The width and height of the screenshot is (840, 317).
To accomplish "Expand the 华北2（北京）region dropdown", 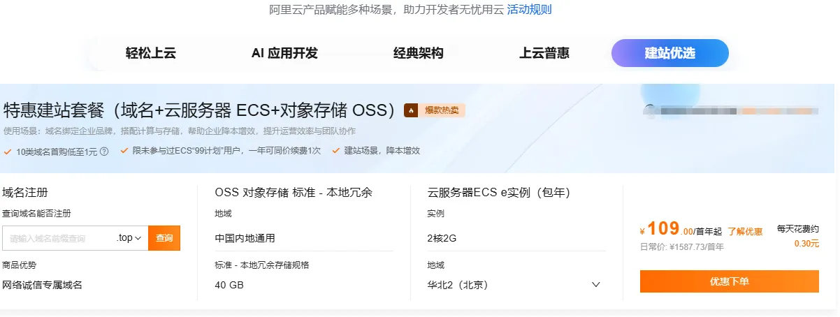I will [595, 284].
